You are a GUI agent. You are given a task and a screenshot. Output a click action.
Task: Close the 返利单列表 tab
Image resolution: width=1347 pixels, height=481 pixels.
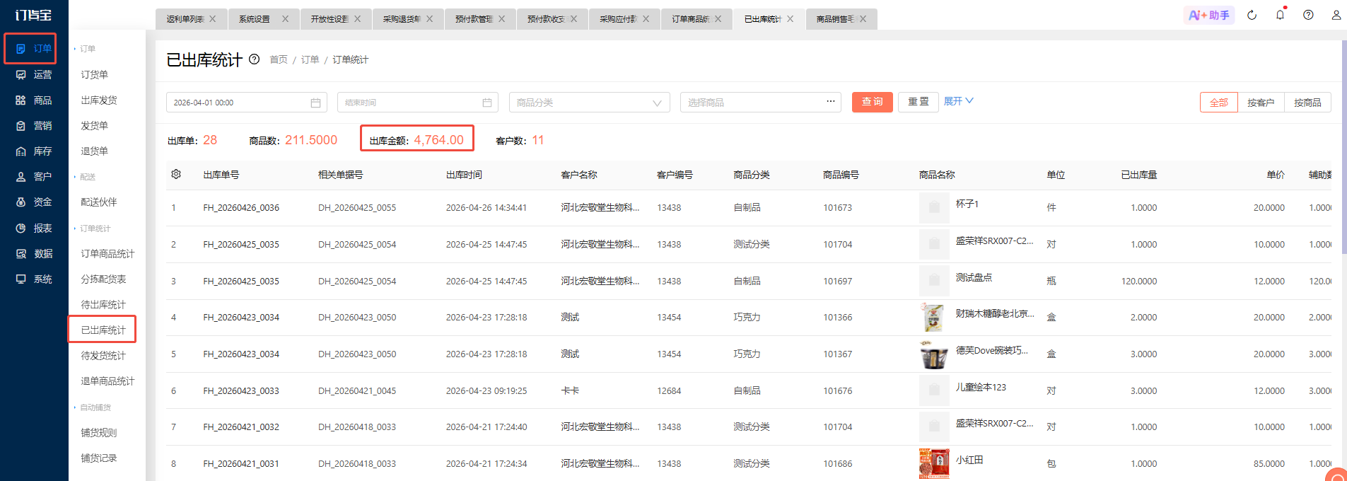pyautogui.click(x=213, y=19)
